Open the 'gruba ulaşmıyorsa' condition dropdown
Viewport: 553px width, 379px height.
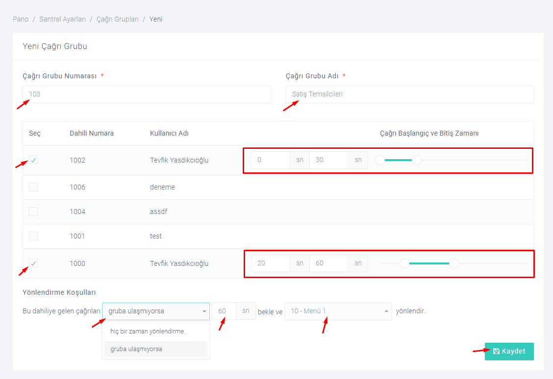point(155,311)
